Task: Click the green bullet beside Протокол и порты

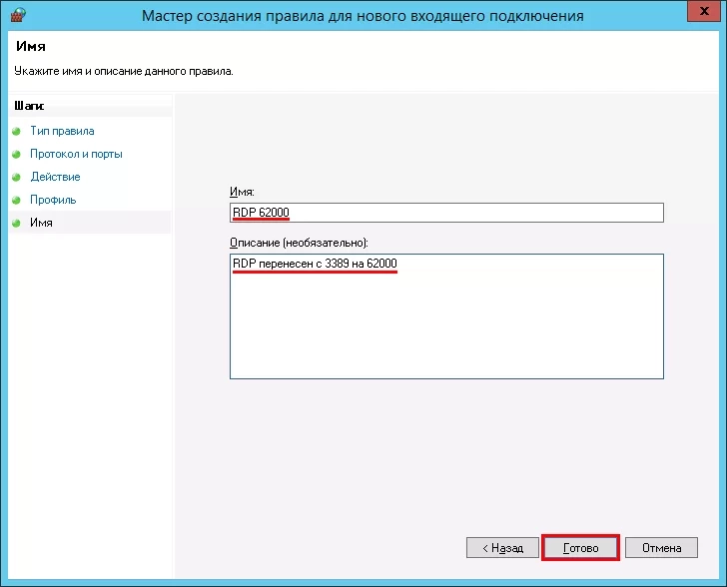Action: pyautogui.click(x=16, y=154)
